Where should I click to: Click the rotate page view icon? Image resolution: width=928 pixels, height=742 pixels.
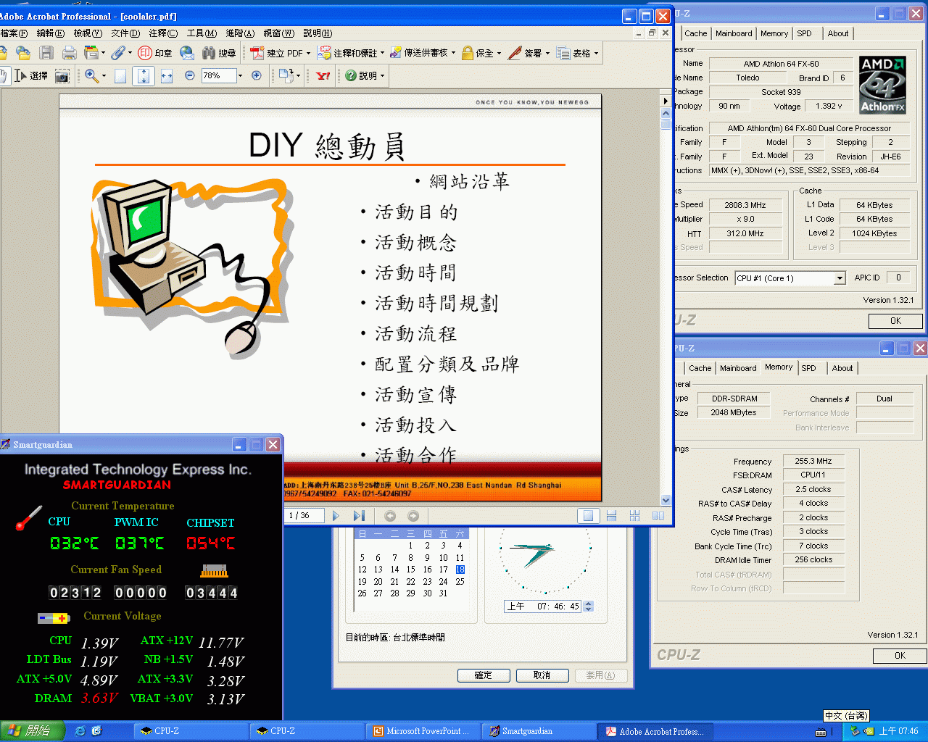tap(286, 75)
